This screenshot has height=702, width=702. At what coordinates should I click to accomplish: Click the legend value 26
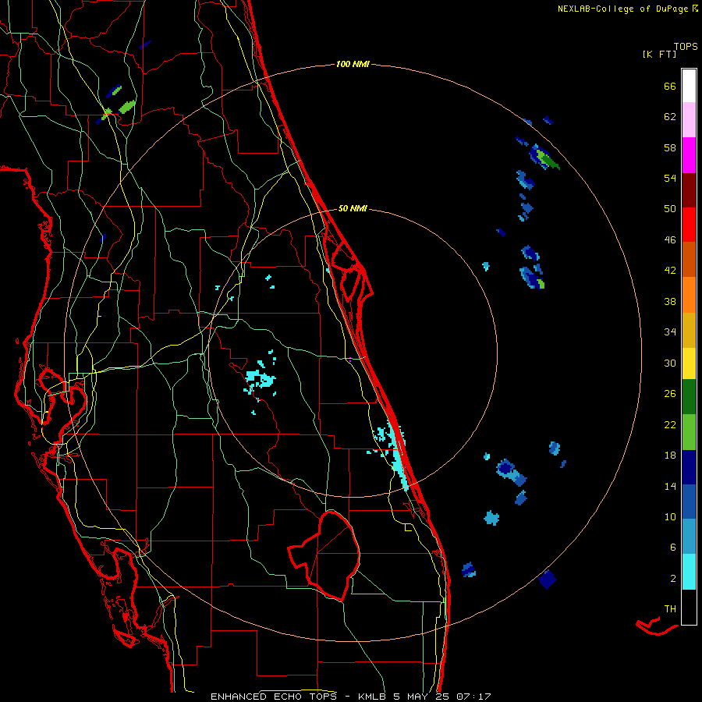coord(670,394)
